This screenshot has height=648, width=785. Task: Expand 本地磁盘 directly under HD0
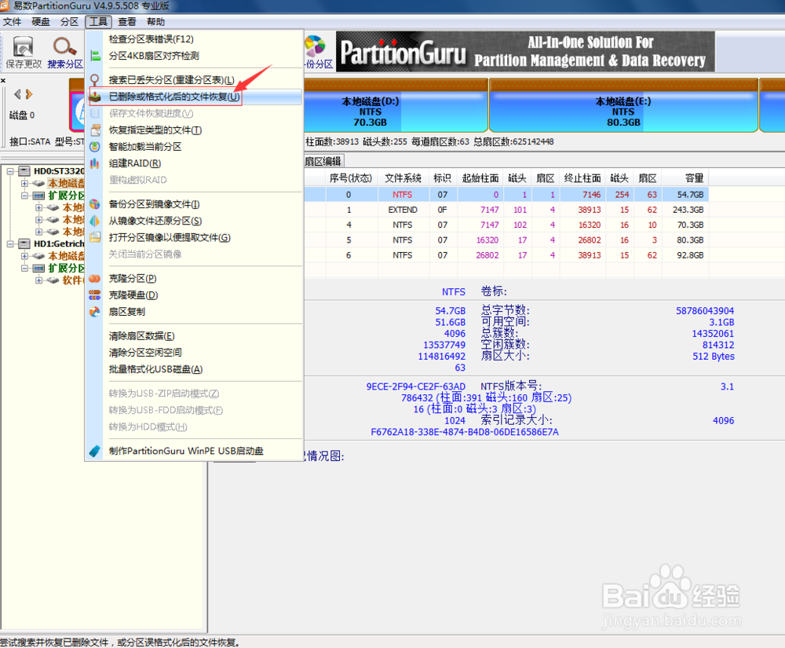click(x=24, y=183)
